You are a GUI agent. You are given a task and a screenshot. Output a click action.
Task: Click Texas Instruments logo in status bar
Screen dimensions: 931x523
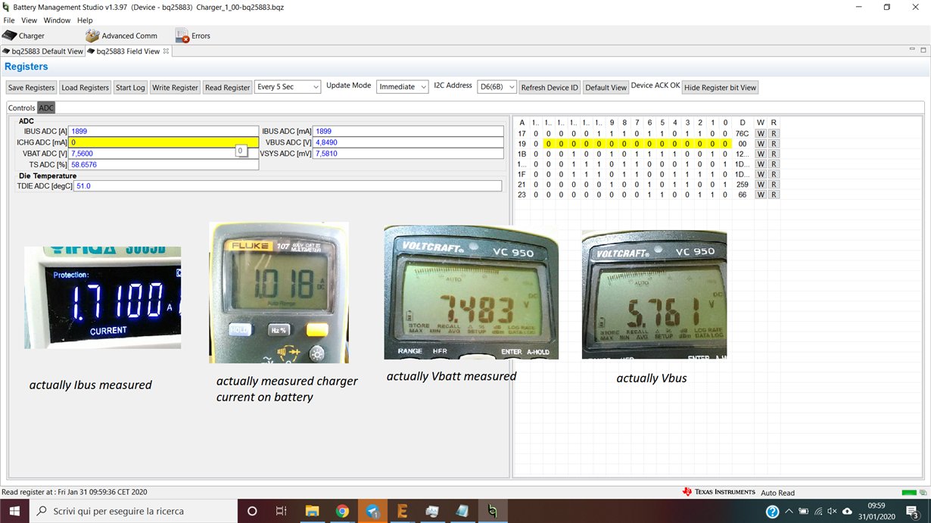click(719, 492)
